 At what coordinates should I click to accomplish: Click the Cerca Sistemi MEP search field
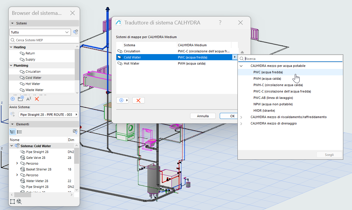[x=44, y=40]
